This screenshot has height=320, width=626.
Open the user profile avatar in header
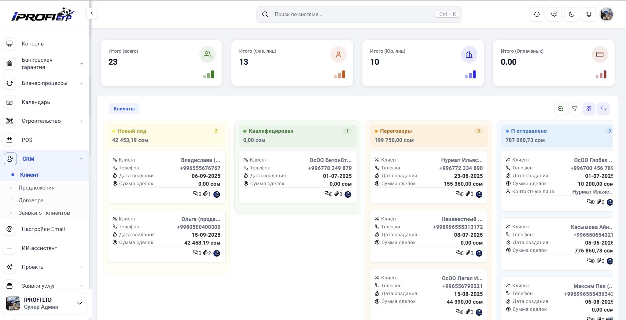point(606,14)
